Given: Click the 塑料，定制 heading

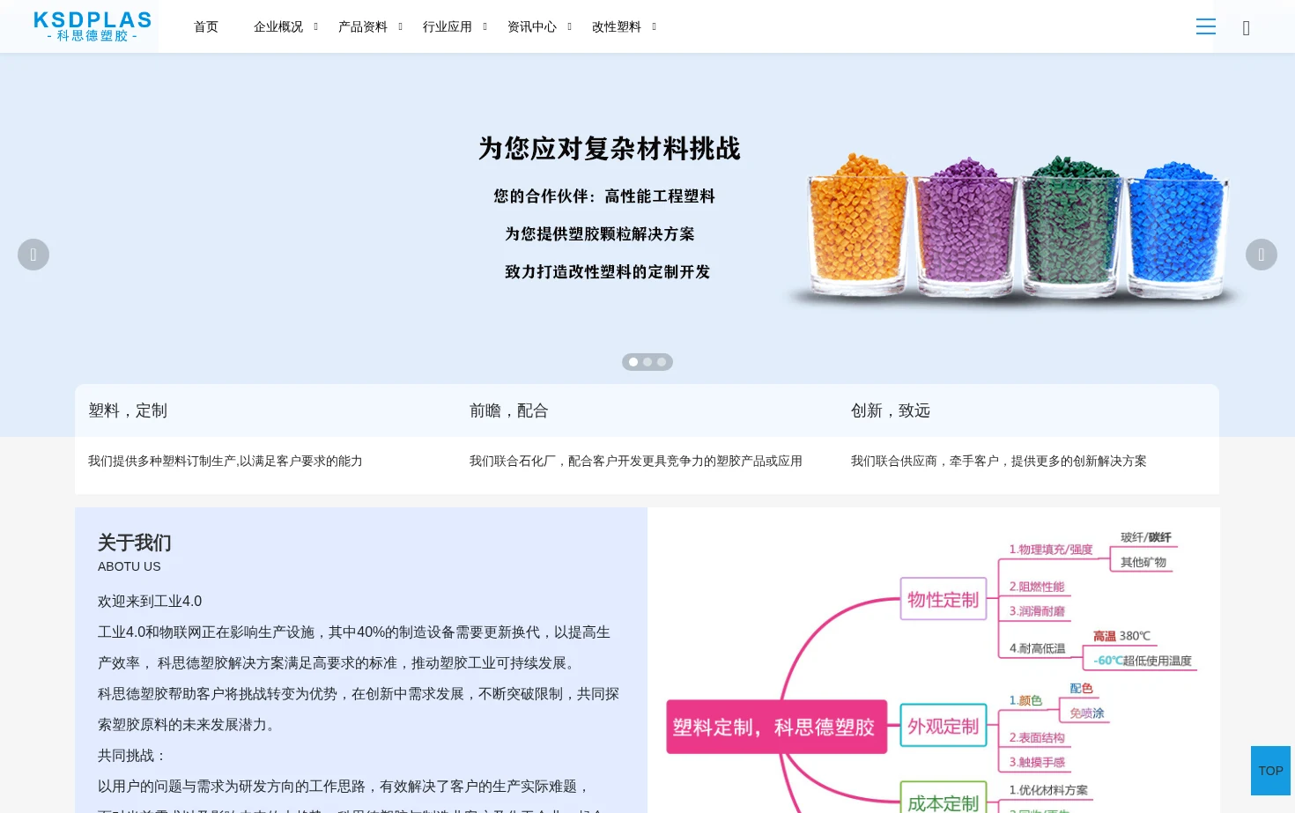Looking at the screenshot, I should tap(128, 410).
